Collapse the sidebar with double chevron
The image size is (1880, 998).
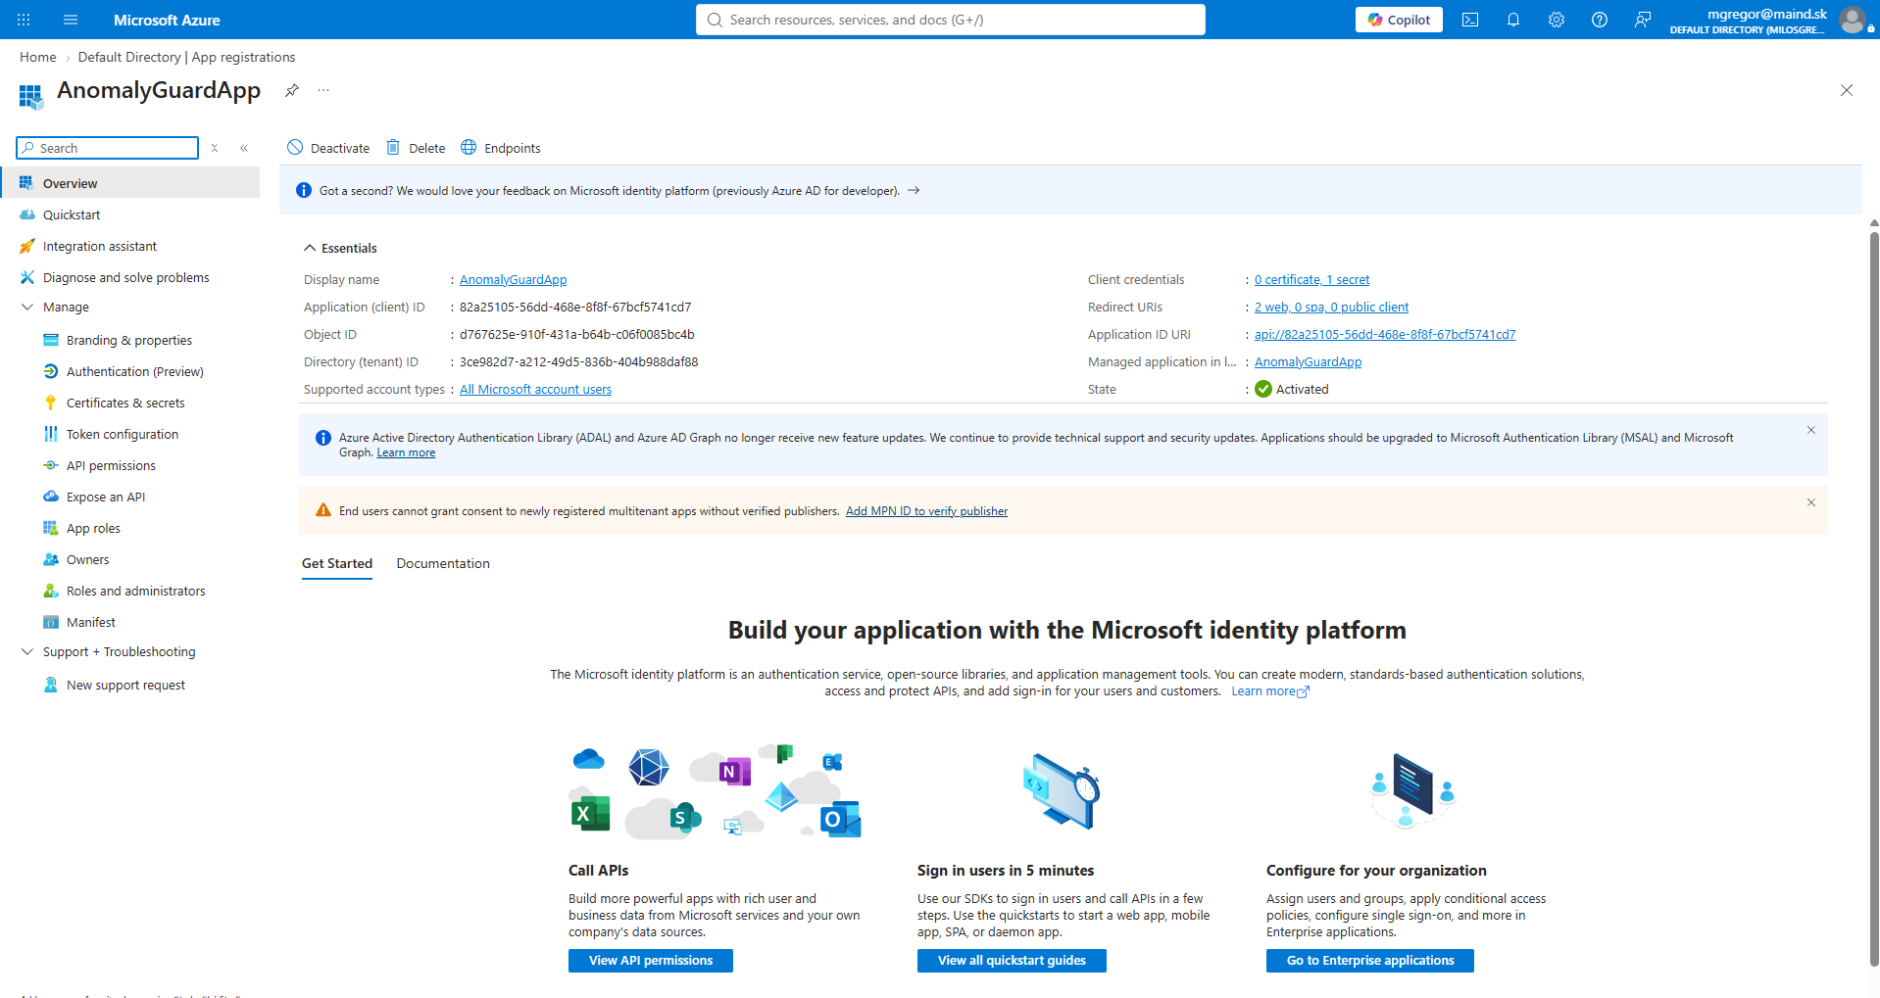point(244,148)
